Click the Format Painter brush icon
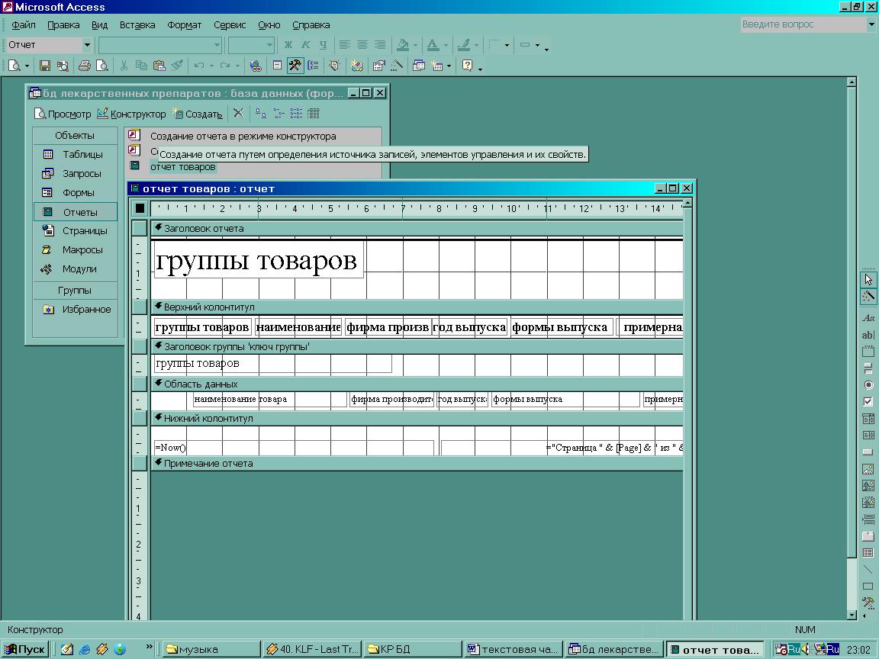 (176, 66)
